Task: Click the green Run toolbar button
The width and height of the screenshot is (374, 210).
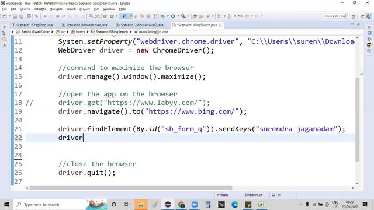Action: click(173, 16)
